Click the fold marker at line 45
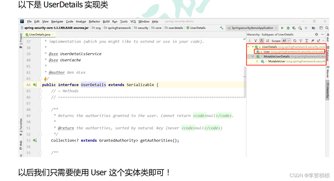Viewport: 334px width, 181px height. (41, 91)
